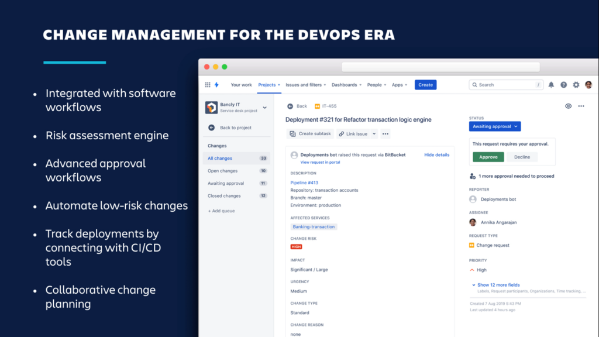Expand the Bancly IT project chevron
This screenshot has width=599, height=337.
[x=265, y=108]
